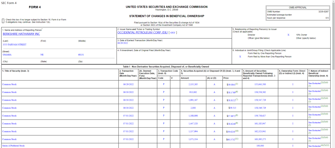335x148 pixels.
Task: Click the hours per response value 0.5
Action: [x=327, y=18]
